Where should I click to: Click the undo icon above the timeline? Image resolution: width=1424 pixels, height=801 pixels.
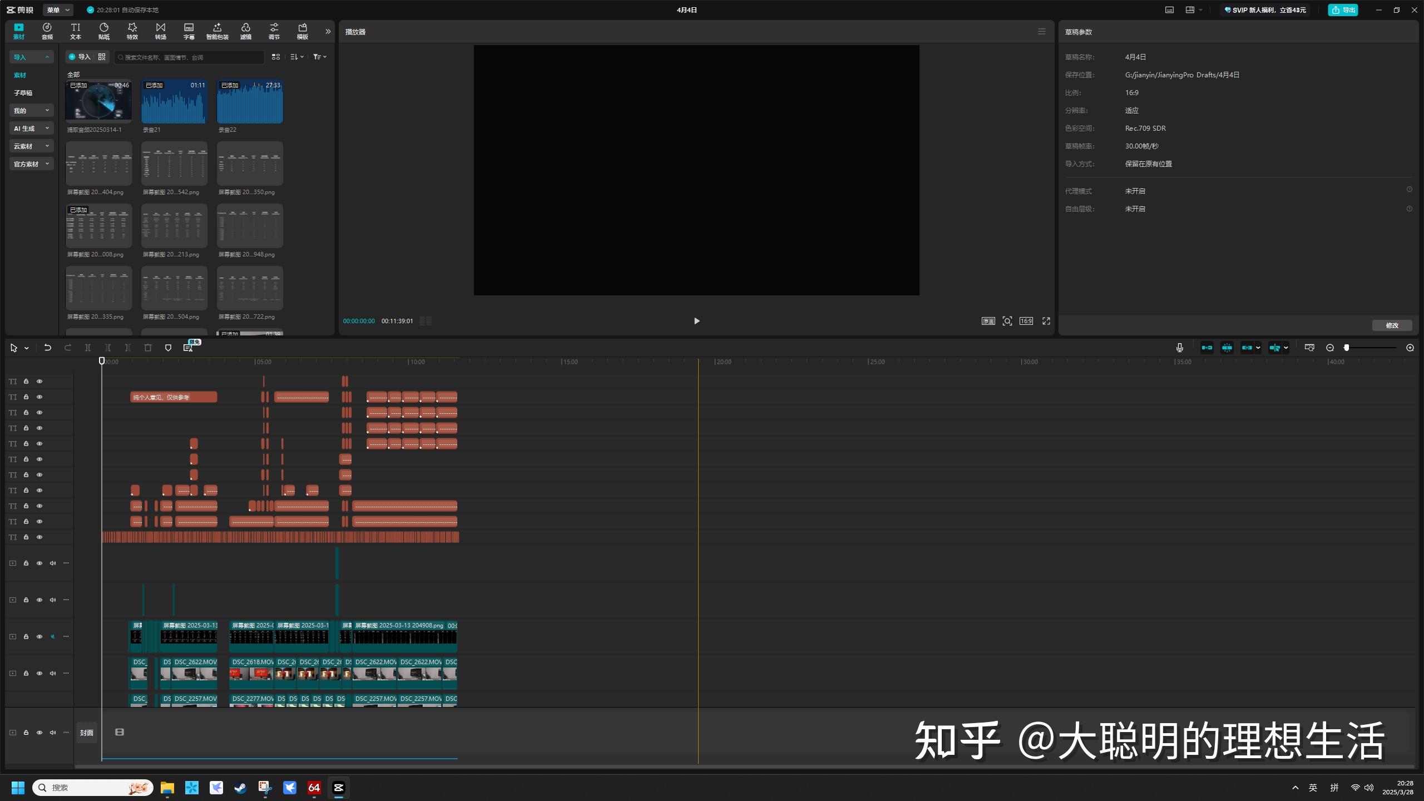(47, 347)
